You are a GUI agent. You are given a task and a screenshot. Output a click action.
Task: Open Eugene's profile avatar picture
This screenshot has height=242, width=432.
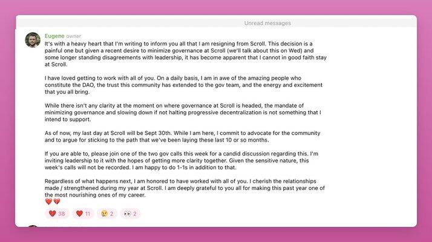point(33,40)
